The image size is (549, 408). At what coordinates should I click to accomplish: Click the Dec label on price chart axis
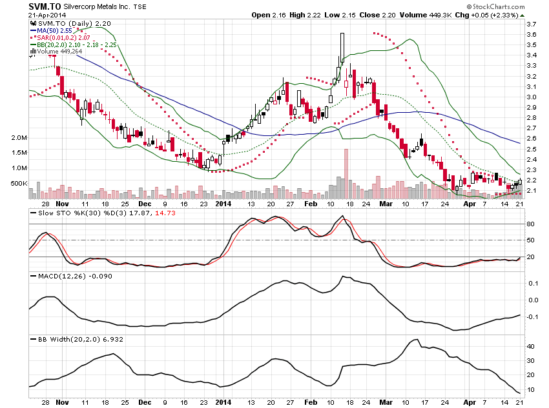145,204
